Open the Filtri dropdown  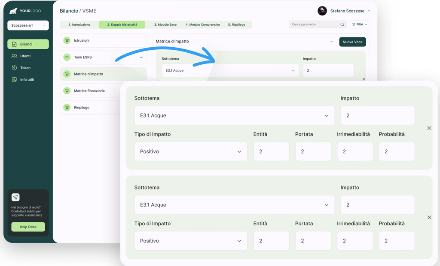click(360, 24)
